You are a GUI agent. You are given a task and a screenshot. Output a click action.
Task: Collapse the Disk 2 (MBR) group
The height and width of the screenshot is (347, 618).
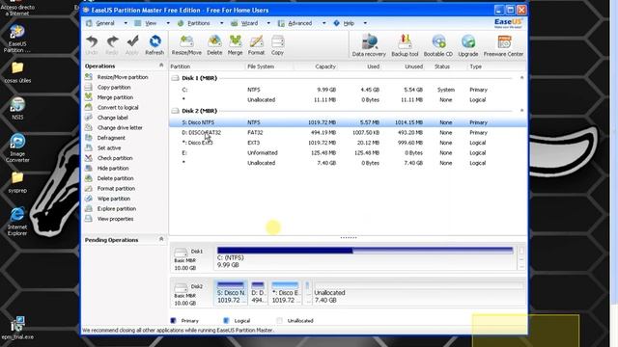point(521,111)
